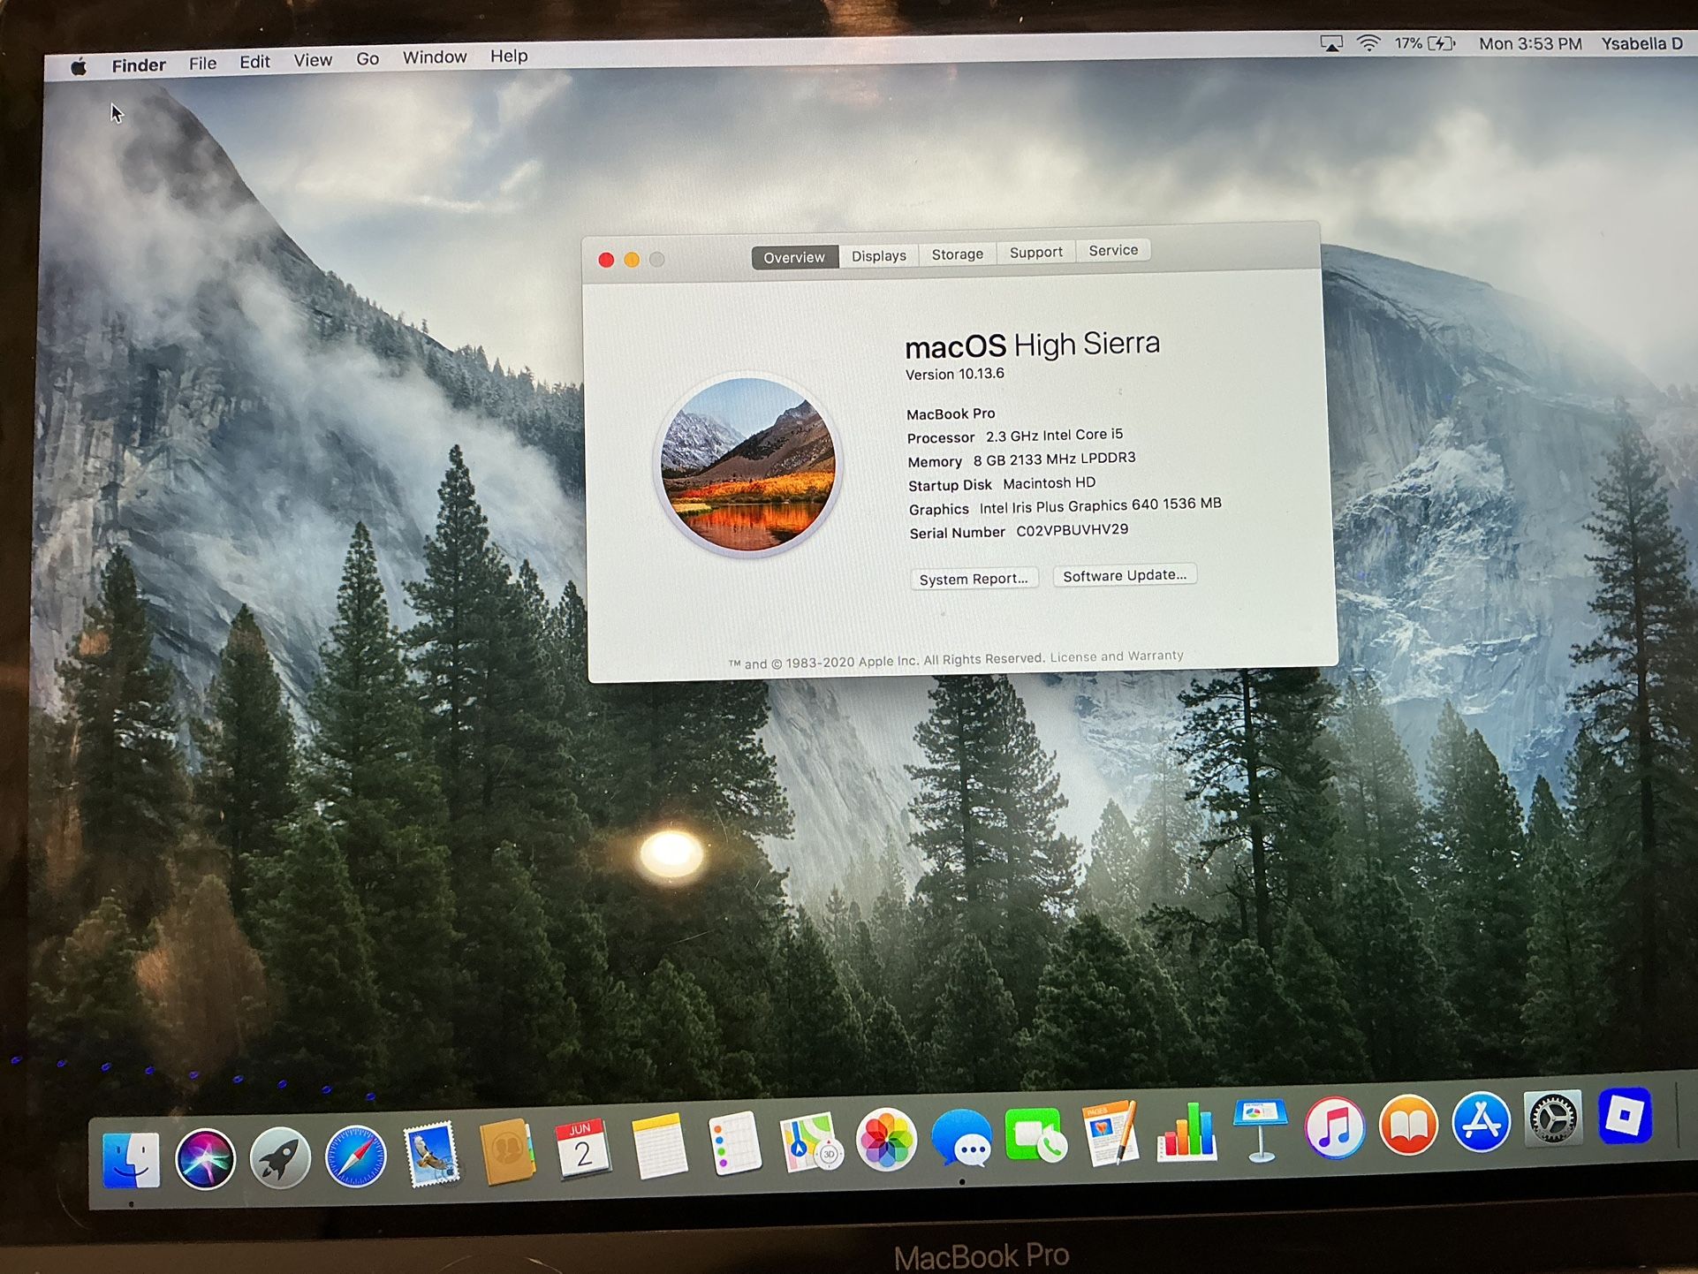Launch the Calendar app
The image size is (1698, 1274).
(582, 1147)
